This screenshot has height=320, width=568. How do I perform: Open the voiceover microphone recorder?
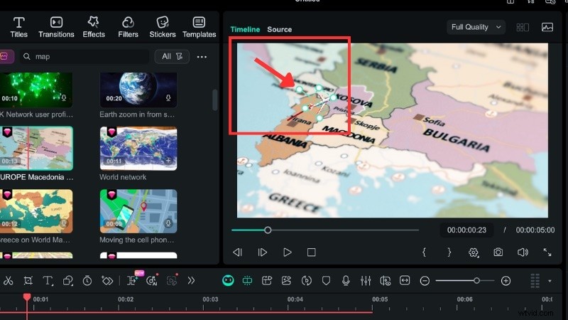pyautogui.click(x=346, y=281)
